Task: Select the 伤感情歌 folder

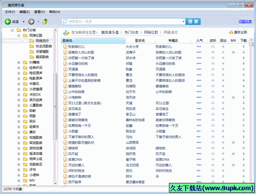Action: 42,52
